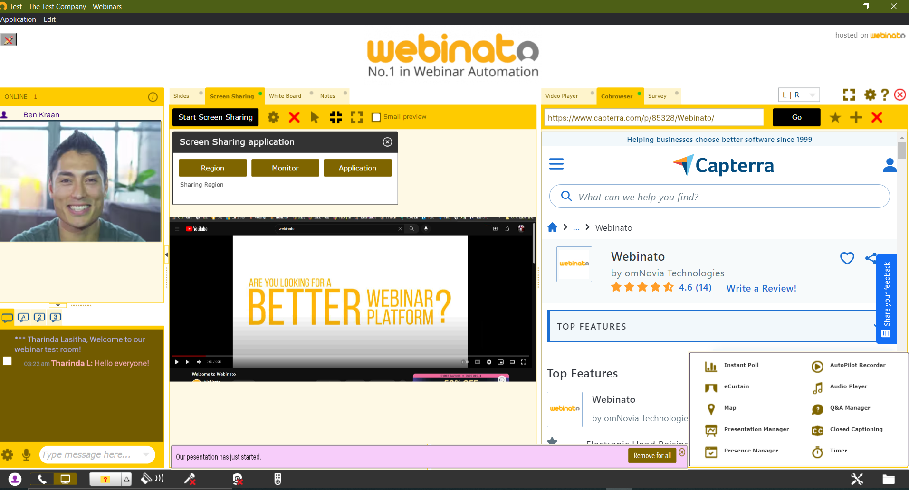The image size is (909, 490).
Task: Click the Start Screen Sharing button
Action: click(215, 117)
